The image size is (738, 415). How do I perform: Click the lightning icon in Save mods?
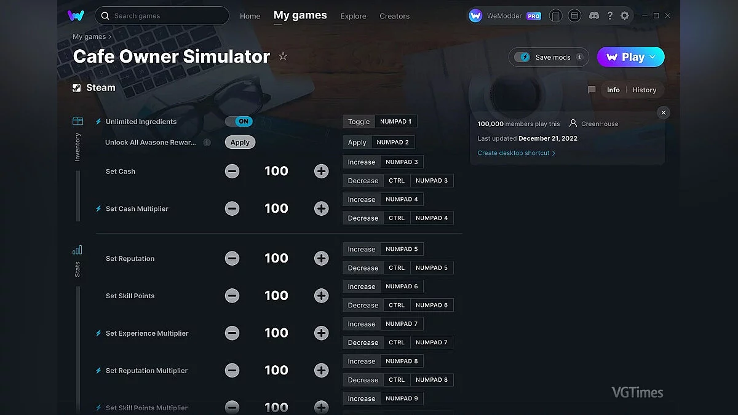coord(525,57)
